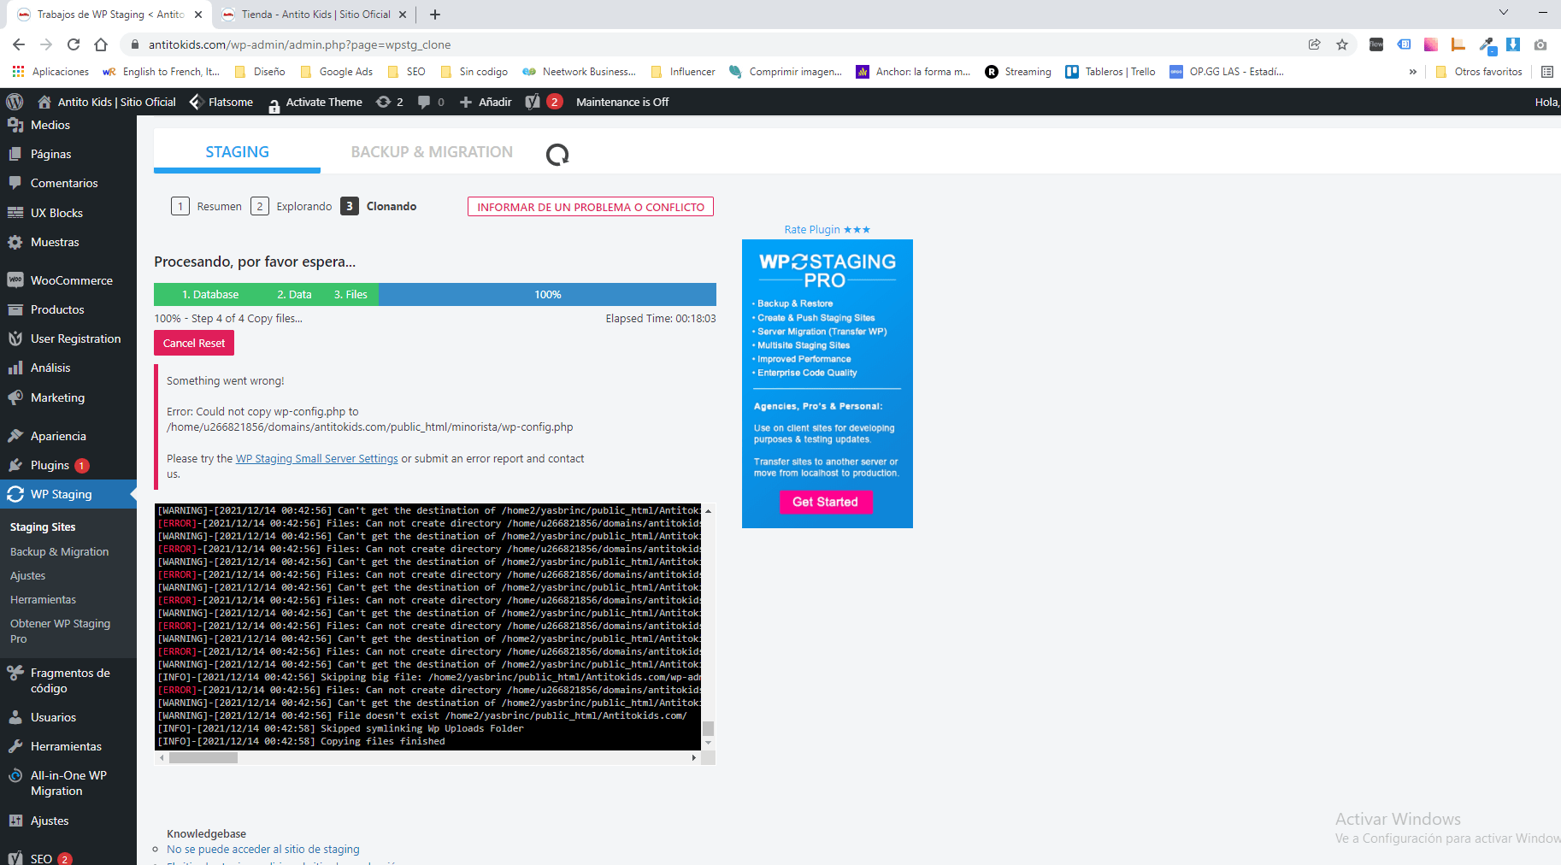
Task: Open the Productos menu
Action: [x=57, y=309]
